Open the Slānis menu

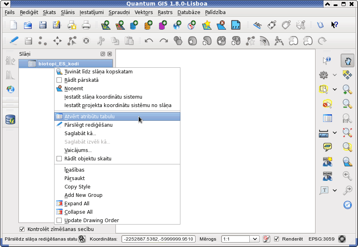68,12
